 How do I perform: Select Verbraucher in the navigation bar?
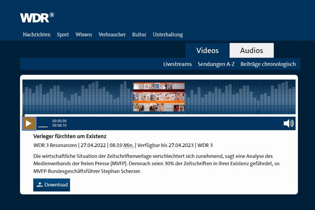pyautogui.click(x=112, y=34)
